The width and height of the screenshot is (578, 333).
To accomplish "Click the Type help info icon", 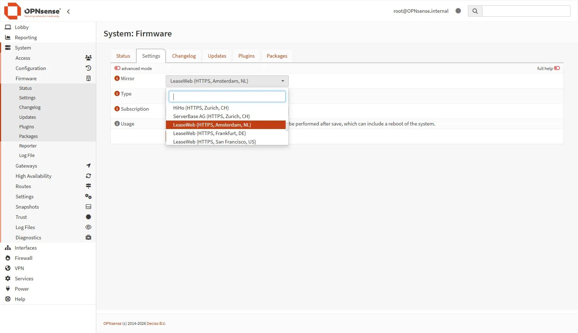I will click(117, 94).
